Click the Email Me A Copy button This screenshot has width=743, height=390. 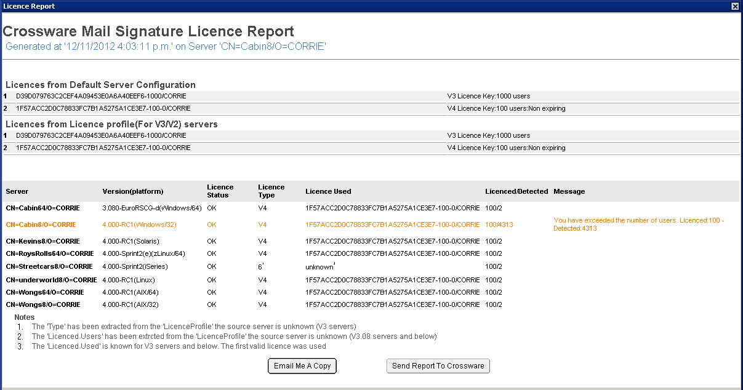(302, 366)
